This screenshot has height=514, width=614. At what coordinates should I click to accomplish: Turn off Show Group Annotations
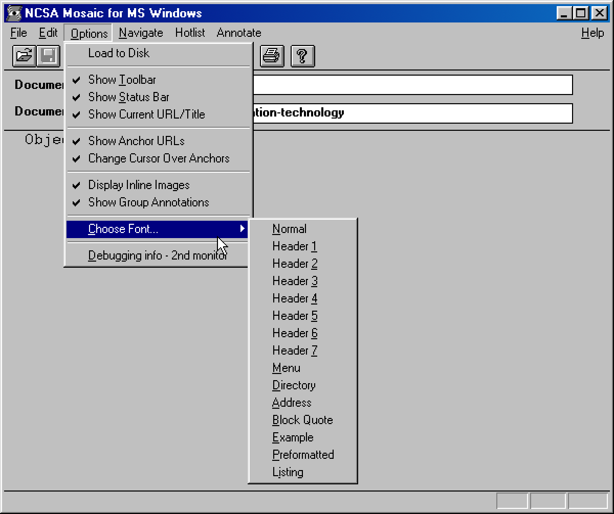point(148,202)
